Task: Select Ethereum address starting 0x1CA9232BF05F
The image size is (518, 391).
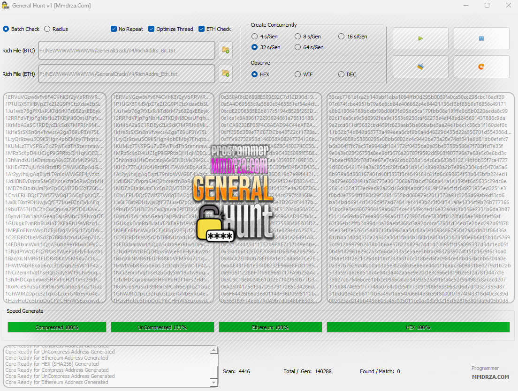Action: click(270, 125)
